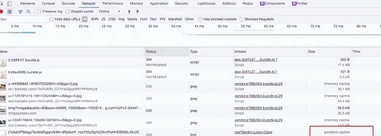The height and width of the screenshot is (136, 381).
Task: Filter requests by XHR type
Action: tap(95, 19)
